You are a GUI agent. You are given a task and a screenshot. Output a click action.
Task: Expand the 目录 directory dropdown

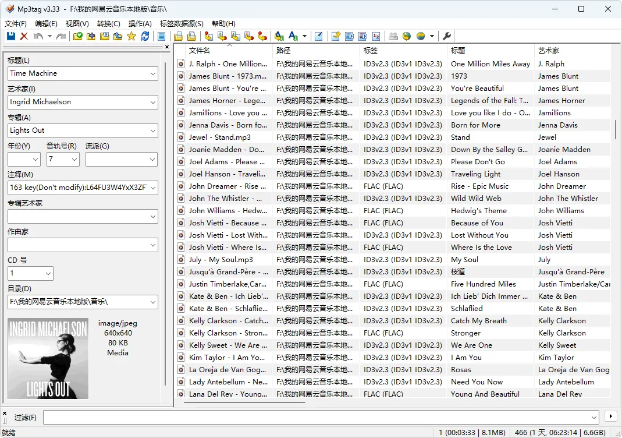pos(152,302)
